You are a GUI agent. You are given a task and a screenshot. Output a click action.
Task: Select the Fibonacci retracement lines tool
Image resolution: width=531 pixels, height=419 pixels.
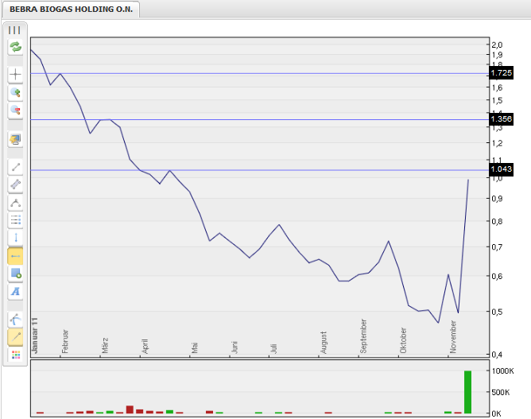[15, 220]
